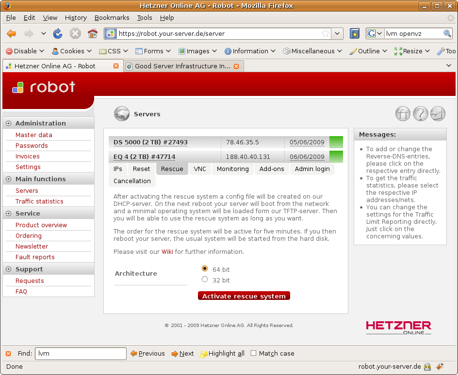
Task: Reload the page with the refresh icon
Action: coord(58,33)
